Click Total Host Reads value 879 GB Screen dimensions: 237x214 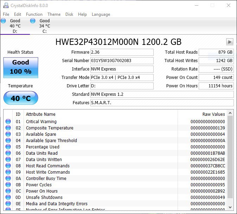(216, 52)
